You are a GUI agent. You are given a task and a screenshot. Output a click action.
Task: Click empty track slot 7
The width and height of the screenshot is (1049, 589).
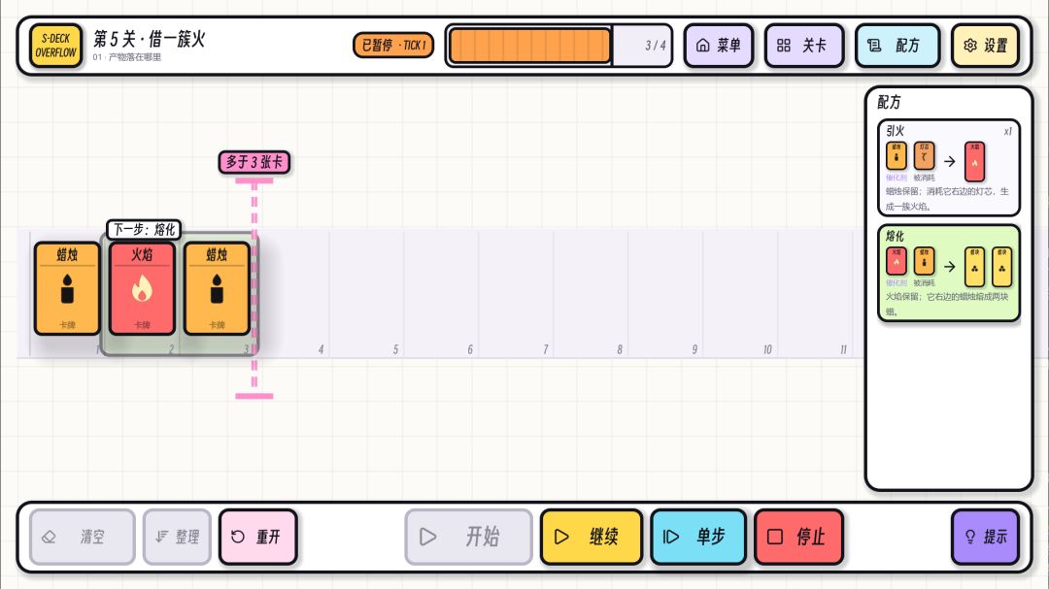click(516, 294)
